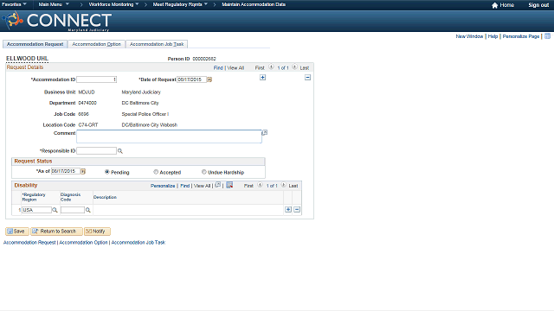Open the Help link

493,36
